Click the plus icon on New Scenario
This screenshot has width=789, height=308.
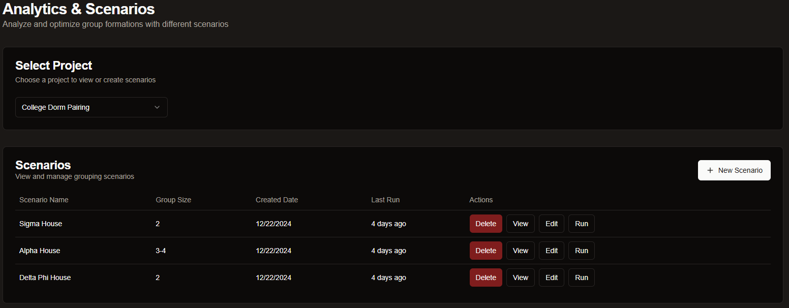tap(710, 170)
